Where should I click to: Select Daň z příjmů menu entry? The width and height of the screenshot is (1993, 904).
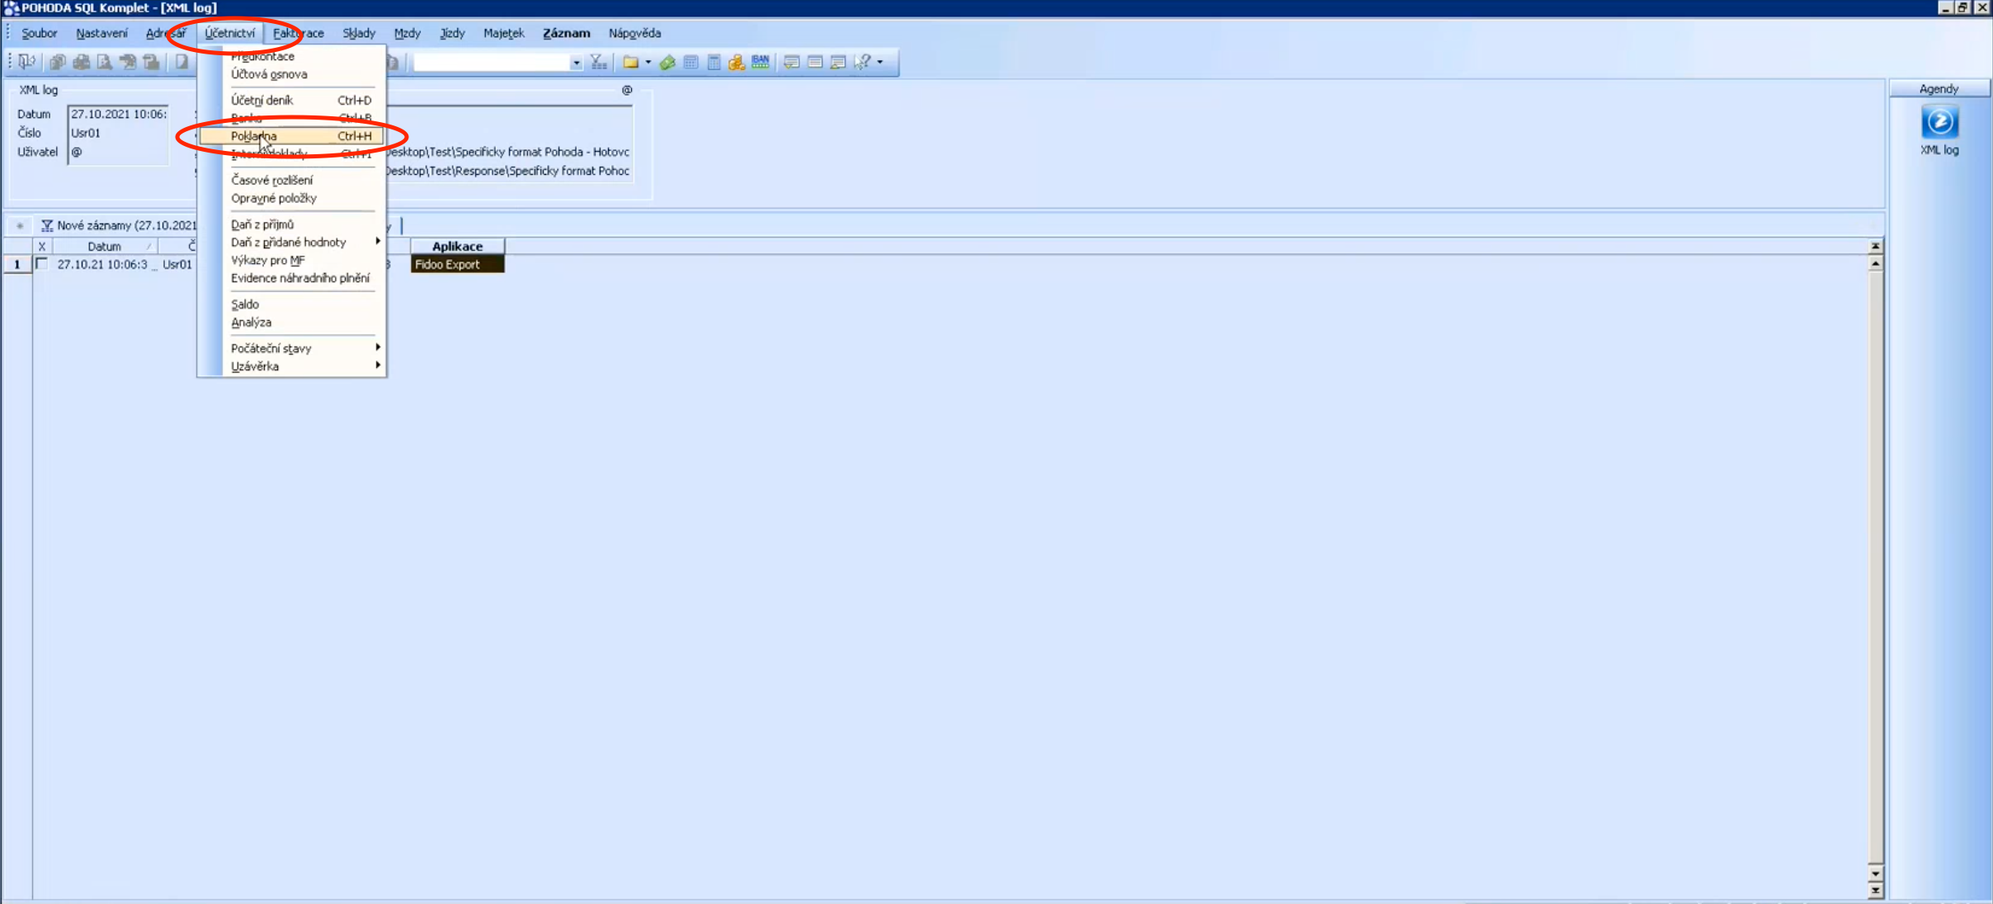point(292,224)
